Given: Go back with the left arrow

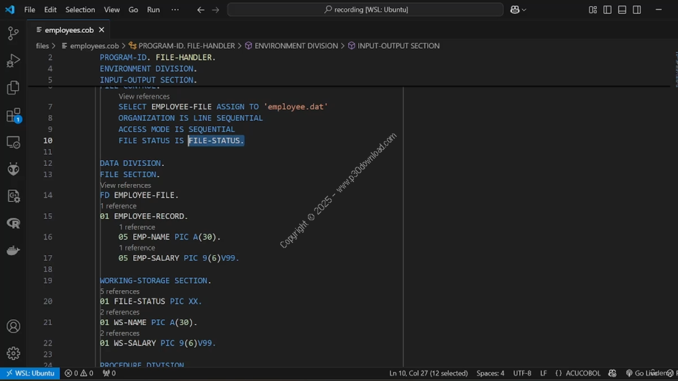Looking at the screenshot, I should click(201, 10).
